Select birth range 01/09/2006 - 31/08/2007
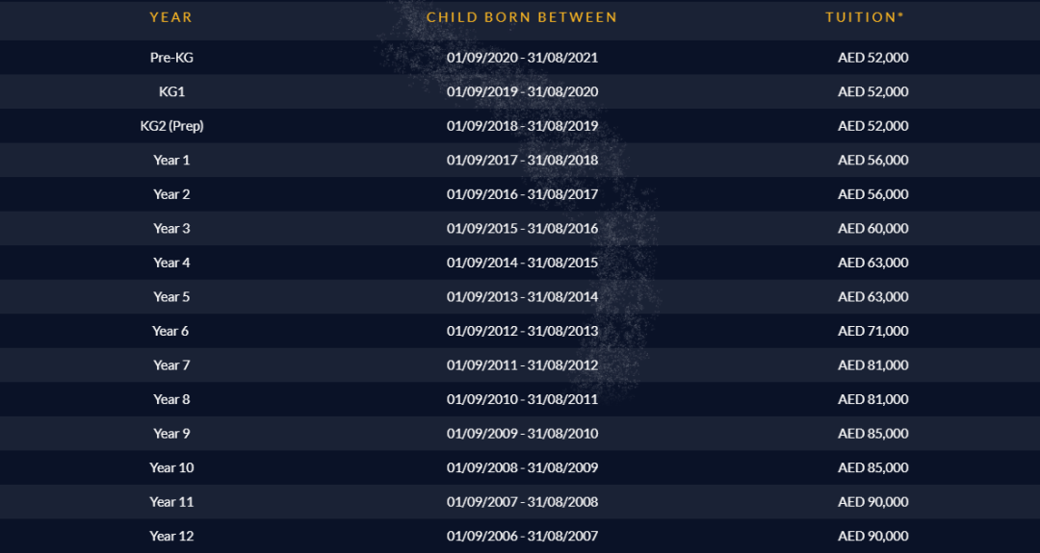This screenshot has width=1040, height=553. tap(522, 536)
